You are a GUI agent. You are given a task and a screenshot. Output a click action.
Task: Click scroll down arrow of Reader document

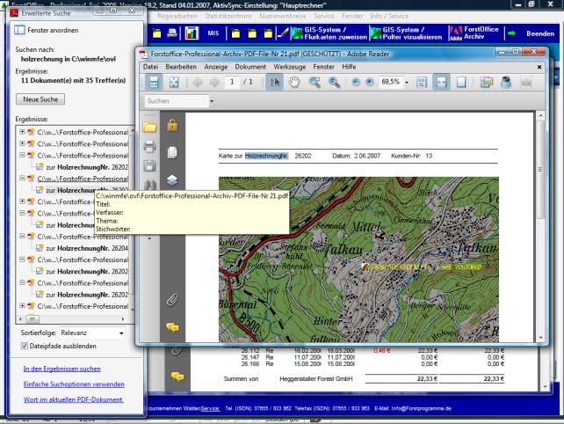point(540,338)
